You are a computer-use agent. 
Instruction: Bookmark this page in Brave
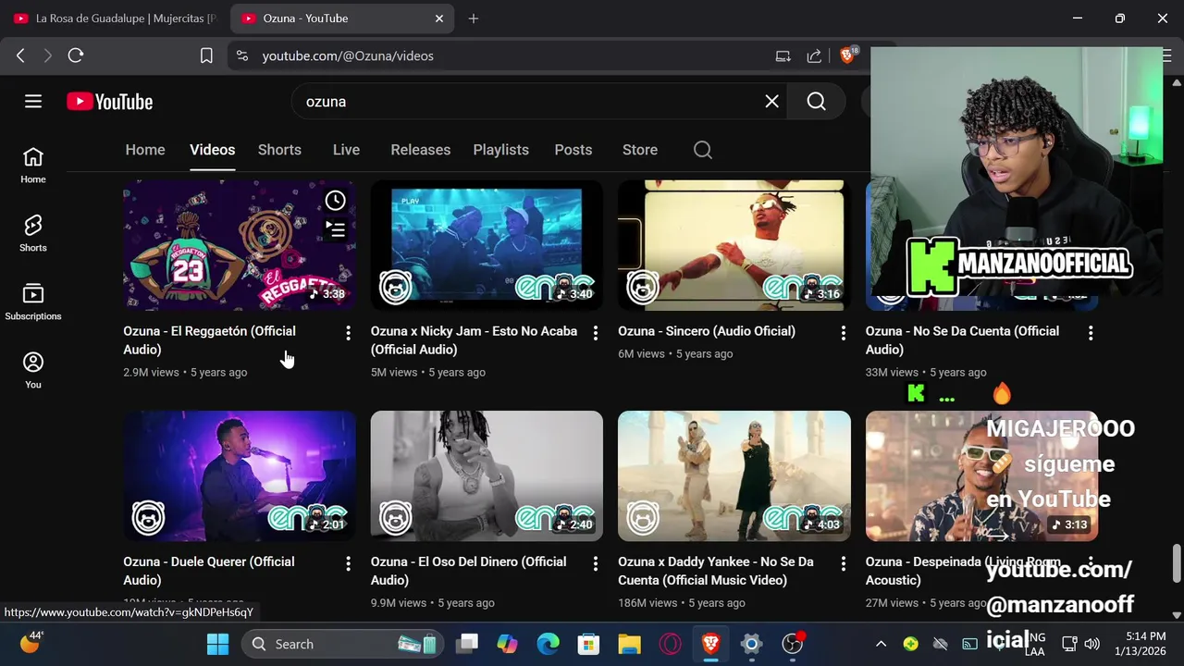click(206, 55)
